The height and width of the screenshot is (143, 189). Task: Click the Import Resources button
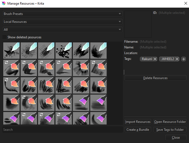138,122
